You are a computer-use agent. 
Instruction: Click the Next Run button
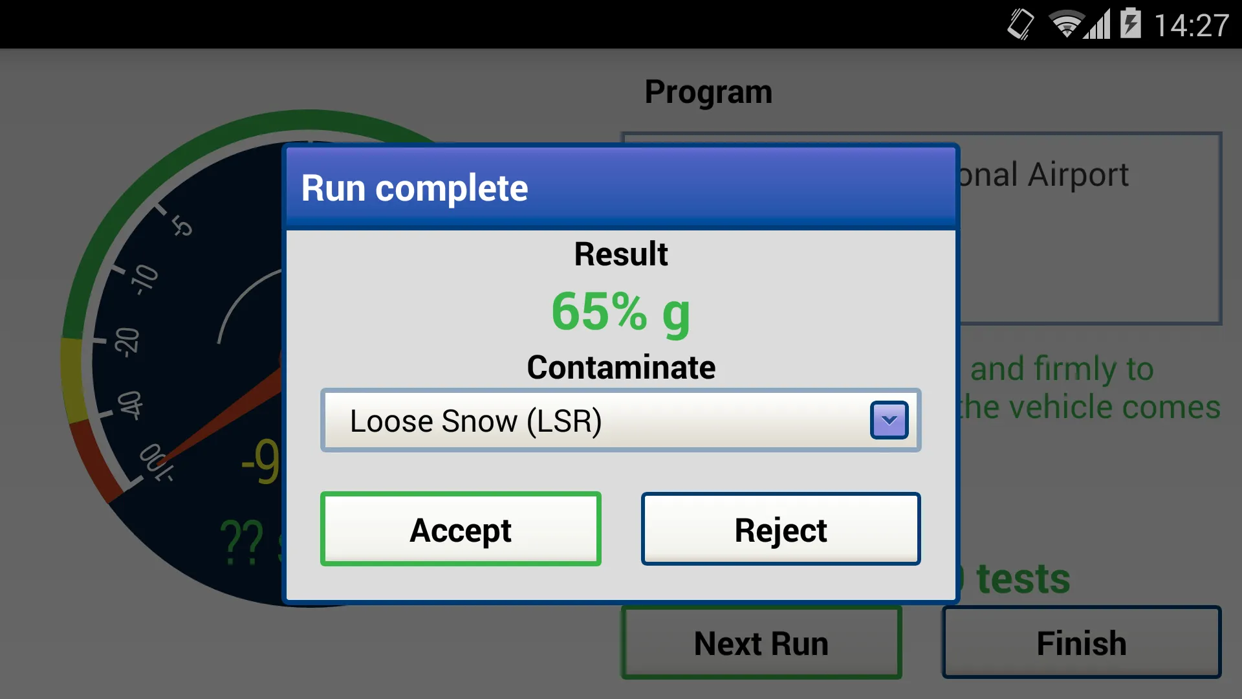(x=762, y=643)
